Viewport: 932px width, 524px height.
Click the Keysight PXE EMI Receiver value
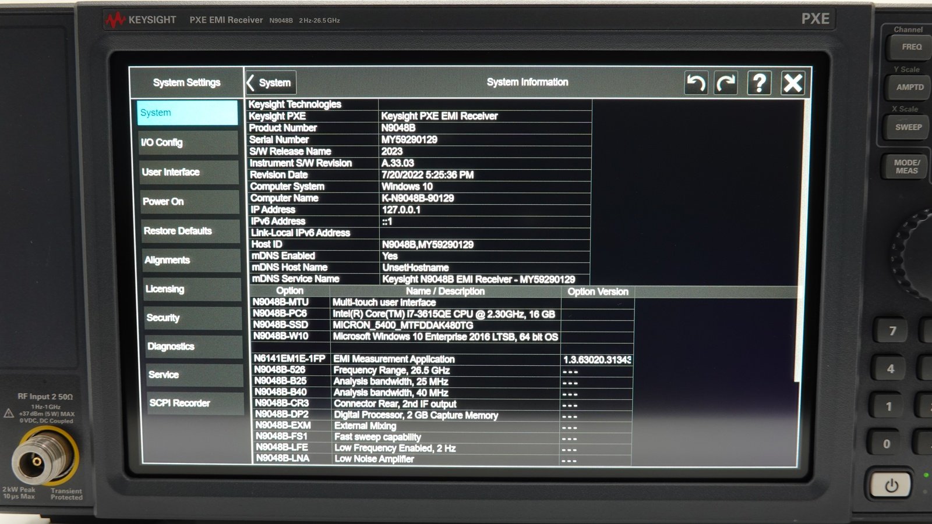[x=439, y=116]
